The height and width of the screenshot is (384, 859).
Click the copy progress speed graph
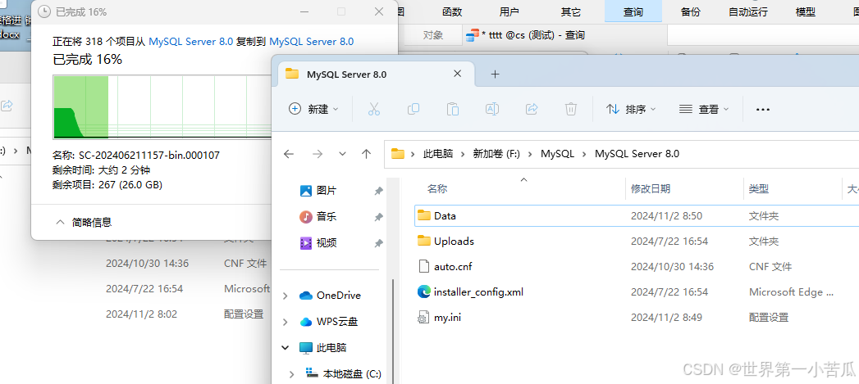pyautogui.click(x=162, y=107)
